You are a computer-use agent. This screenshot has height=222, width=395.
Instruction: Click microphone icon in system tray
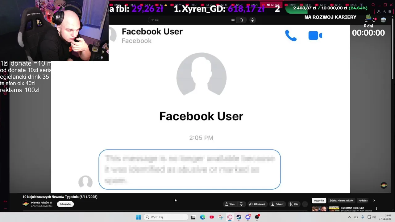[363, 217]
